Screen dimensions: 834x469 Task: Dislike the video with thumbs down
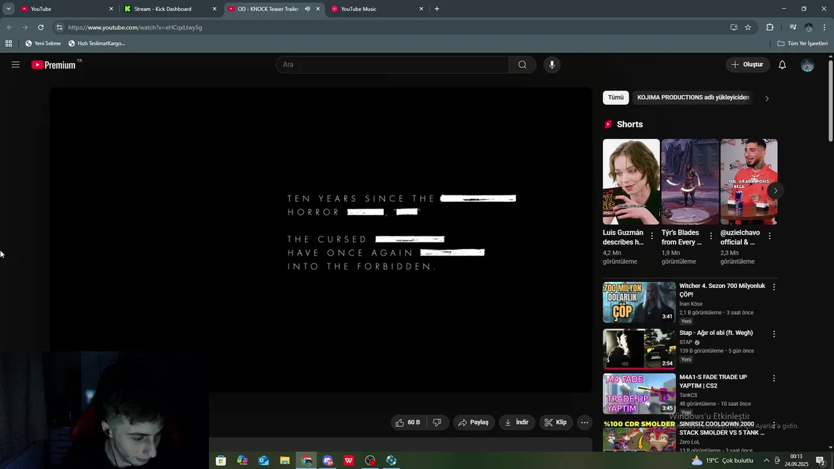(x=437, y=422)
